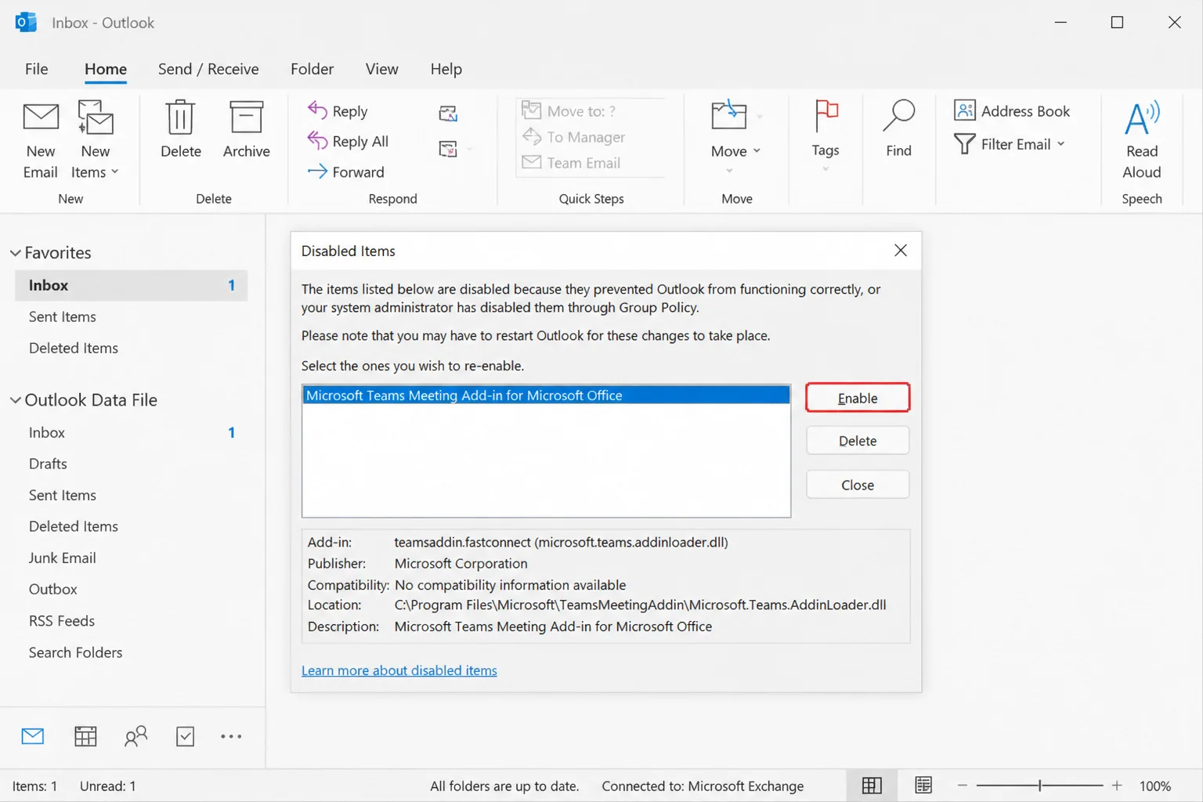
Task: Select the To Manager quick step
Action: coord(574,137)
